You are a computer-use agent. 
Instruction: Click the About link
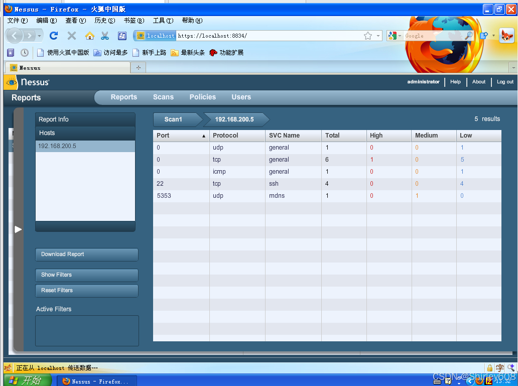pos(479,82)
